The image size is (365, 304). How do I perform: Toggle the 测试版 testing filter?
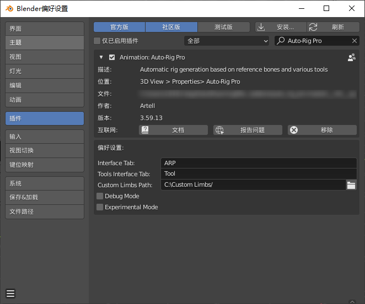coord(223,27)
